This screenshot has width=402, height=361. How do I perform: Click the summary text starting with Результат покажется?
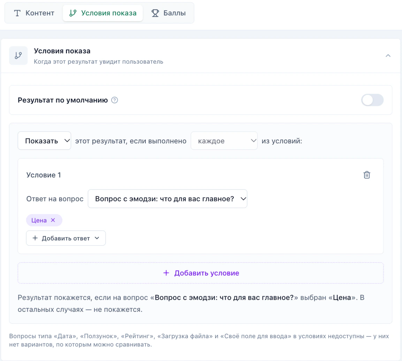(191, 304)
